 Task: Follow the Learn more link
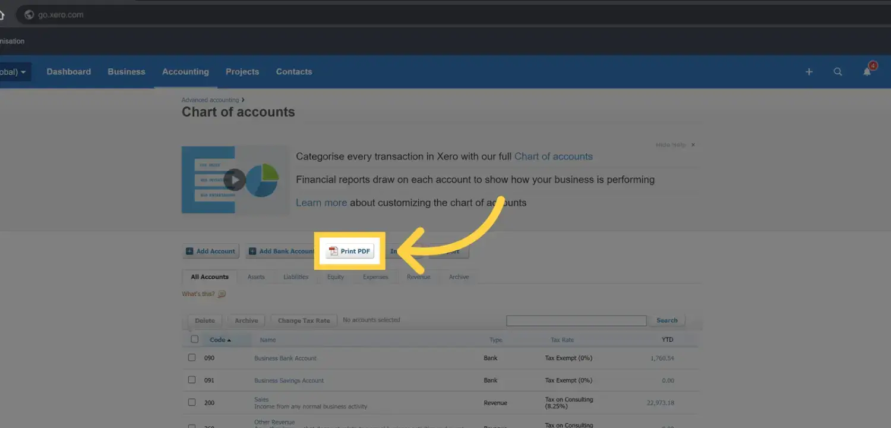pos(321,203)
